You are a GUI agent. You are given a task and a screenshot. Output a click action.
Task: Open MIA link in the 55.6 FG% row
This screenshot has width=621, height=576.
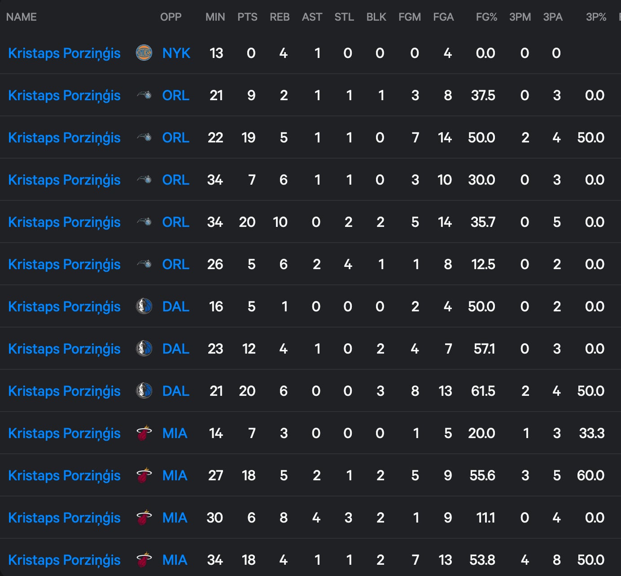coord(175,475)
